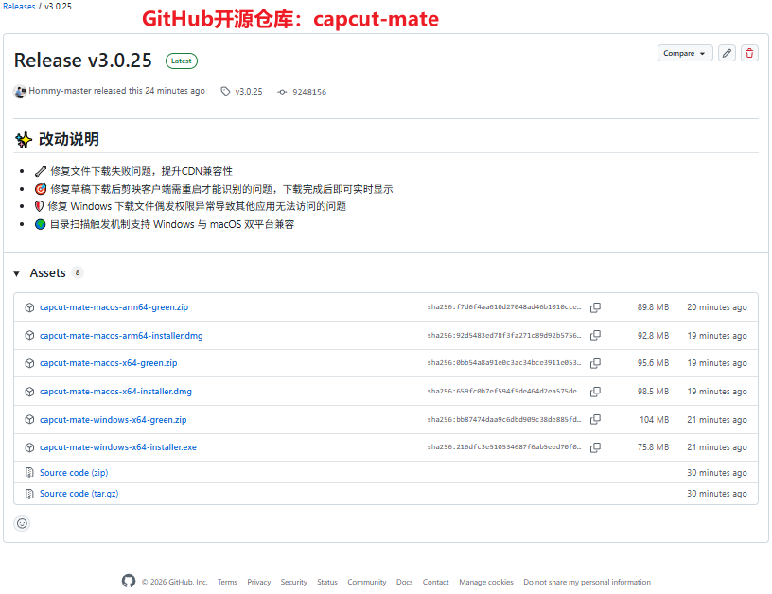Click file-zip icon of Source code (zip)

[x=29, y=473]
